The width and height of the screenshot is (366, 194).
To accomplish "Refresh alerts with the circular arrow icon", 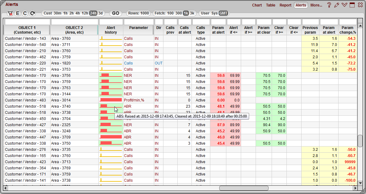I will 32,13.
